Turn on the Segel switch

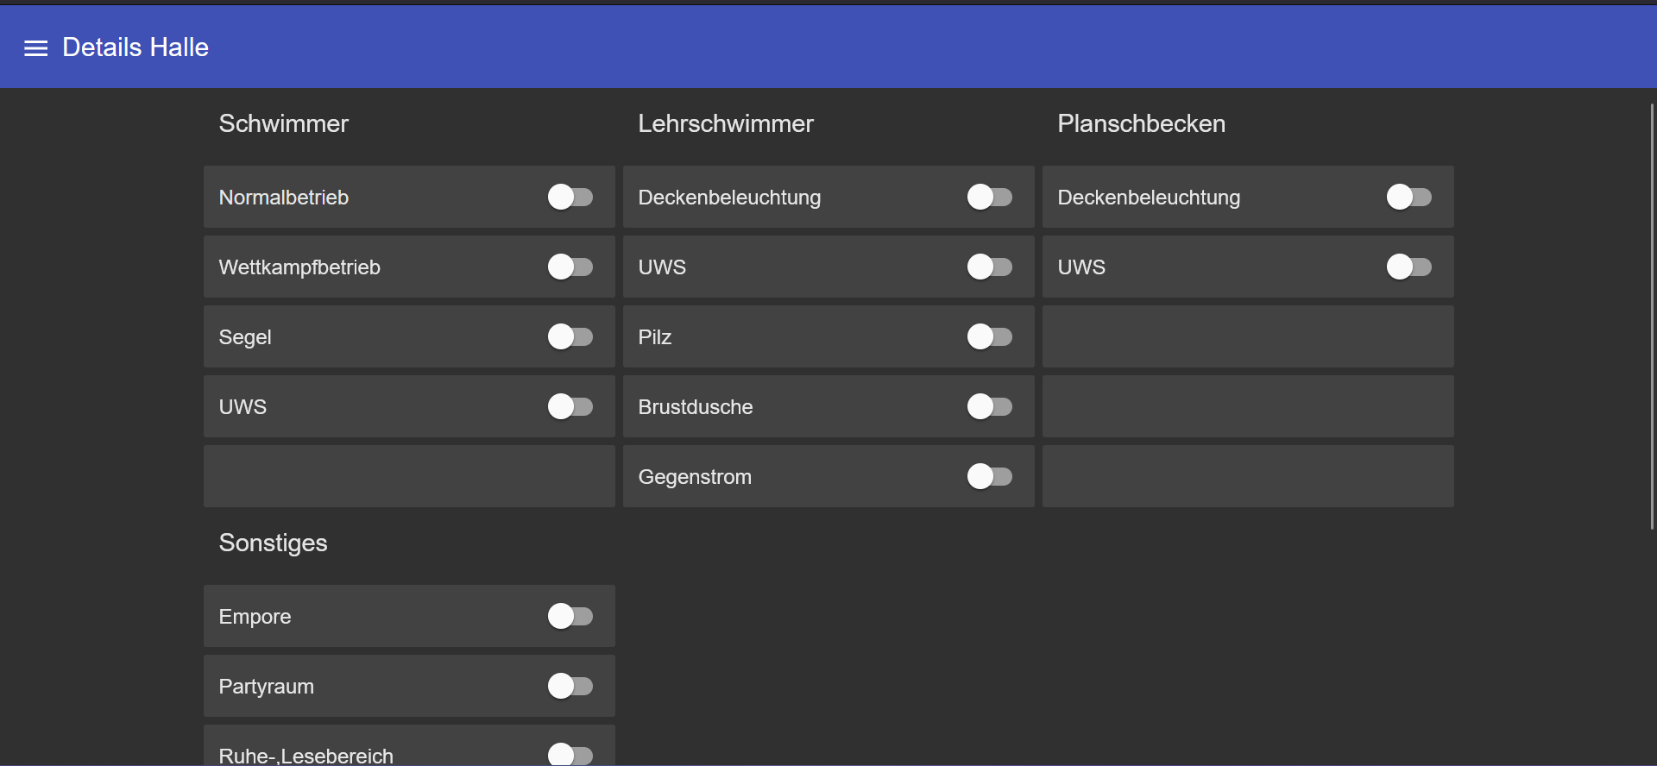(570, 337)
